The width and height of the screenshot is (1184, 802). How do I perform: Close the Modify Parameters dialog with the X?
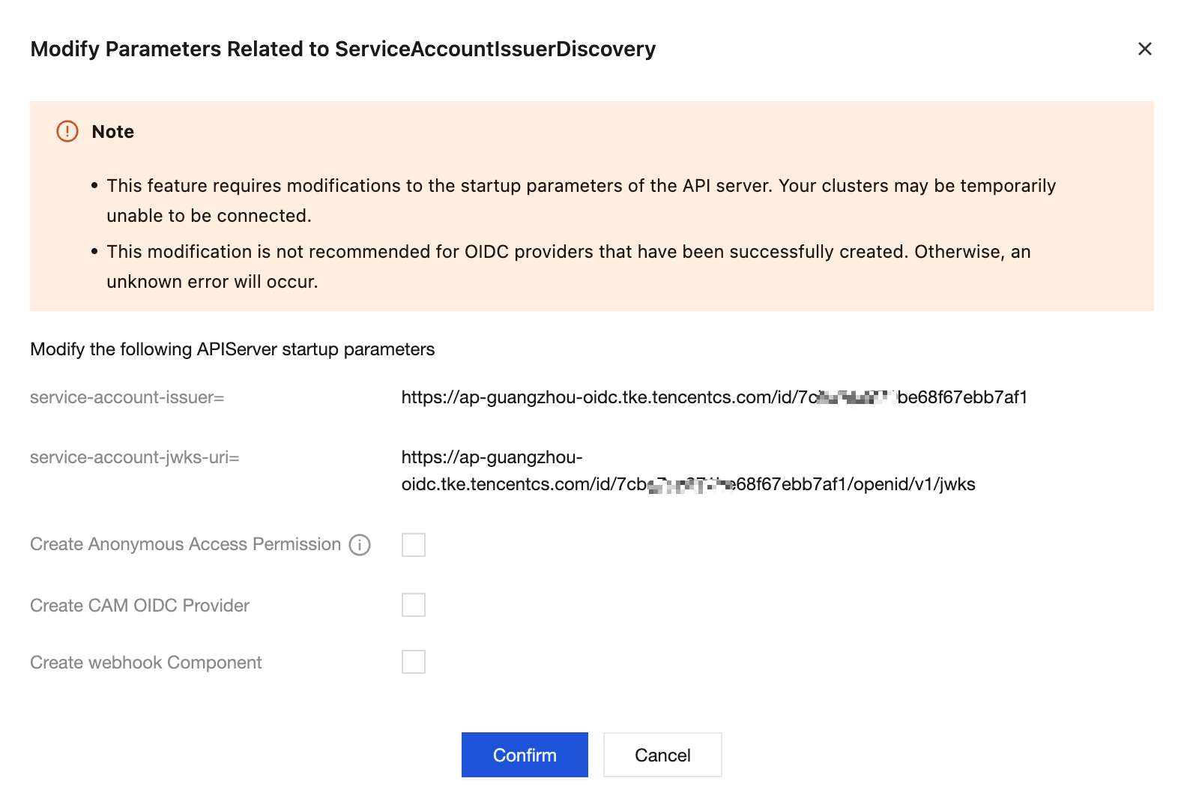point(1144,49)
